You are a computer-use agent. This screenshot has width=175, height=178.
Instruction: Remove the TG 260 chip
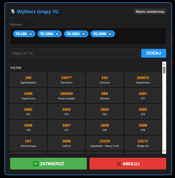(x=30, y=34)
